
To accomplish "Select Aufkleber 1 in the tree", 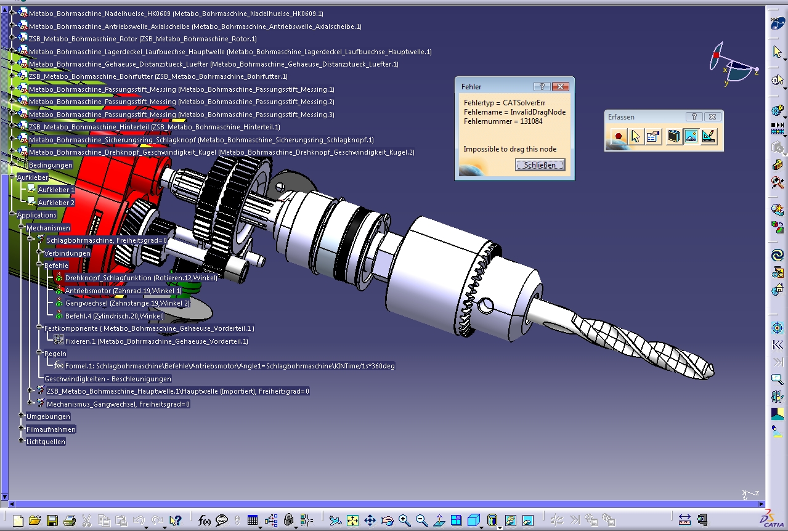I will coord(56,190).
